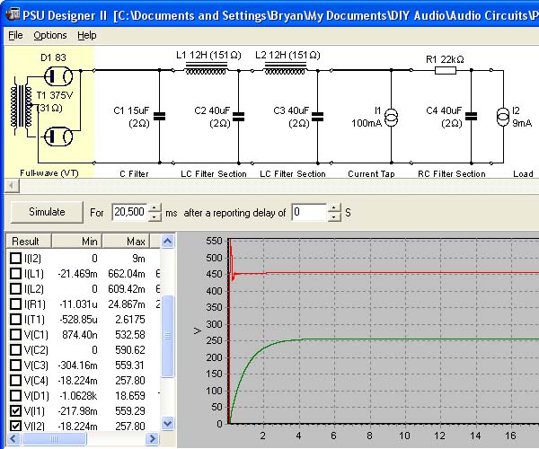Click the V(D1) min value -1.0628k

coord(78,396)
